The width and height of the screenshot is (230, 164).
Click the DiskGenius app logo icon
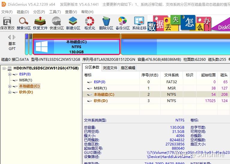point(4,4)
